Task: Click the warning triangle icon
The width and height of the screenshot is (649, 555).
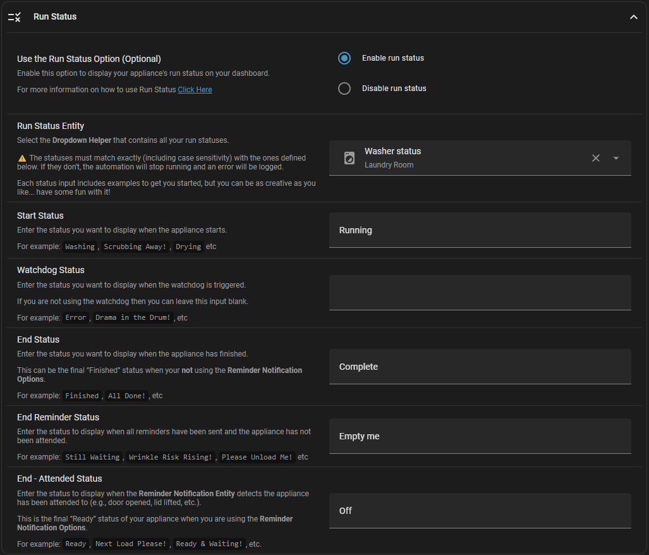Action: point(22,158)
